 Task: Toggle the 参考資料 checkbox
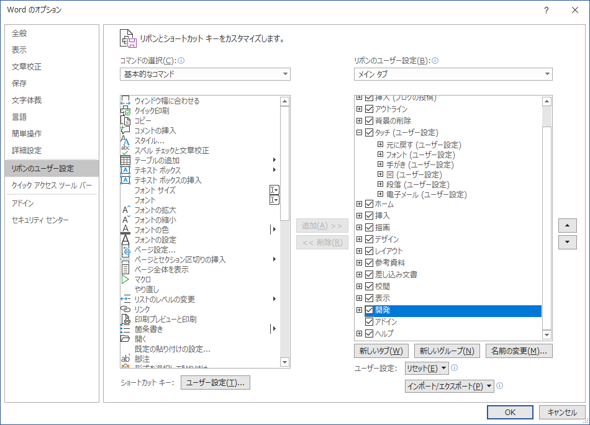[369, 262]
